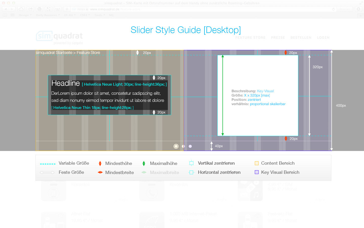364x228 pixels.
Task: Open FEATURE STORE navigation item
Action: coord(250,37)
